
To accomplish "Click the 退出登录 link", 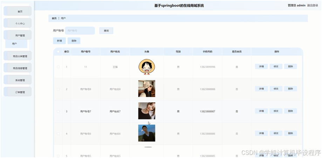I will pos(313,6).
